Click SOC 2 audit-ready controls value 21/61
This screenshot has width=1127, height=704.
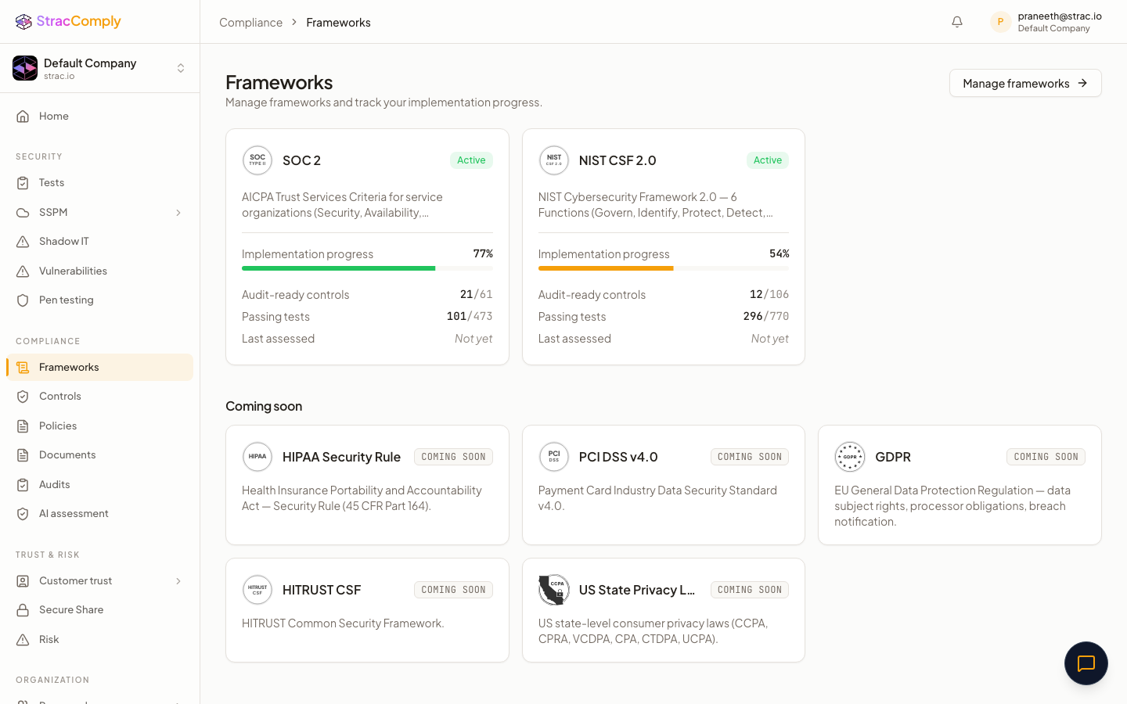[477, 294]
